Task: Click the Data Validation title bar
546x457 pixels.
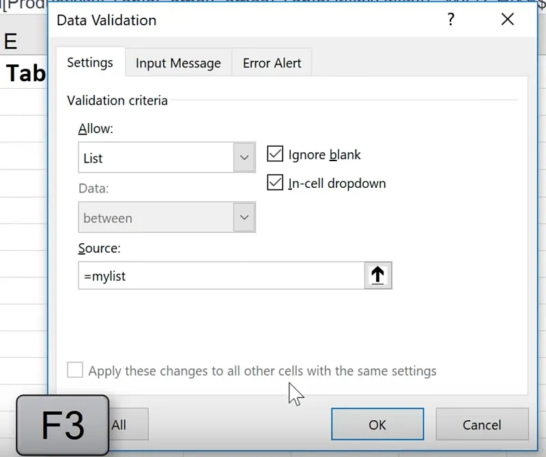Action: click(x=239, y=20)
